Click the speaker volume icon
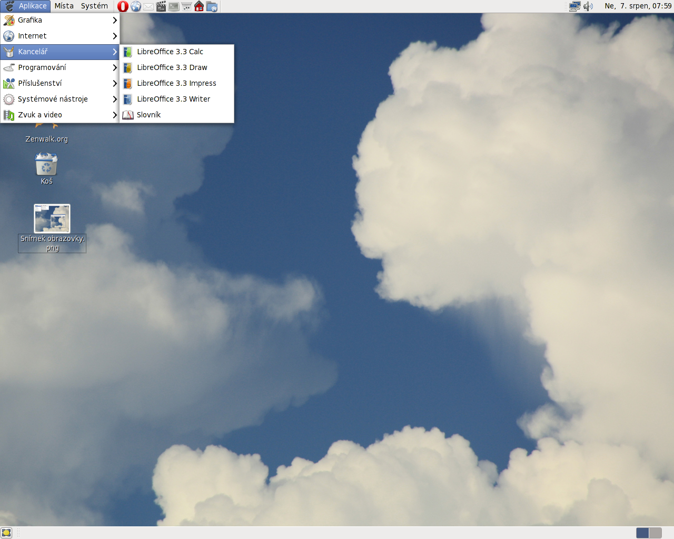The width and height of the screenshot is (674, 539). pos(588,6)
